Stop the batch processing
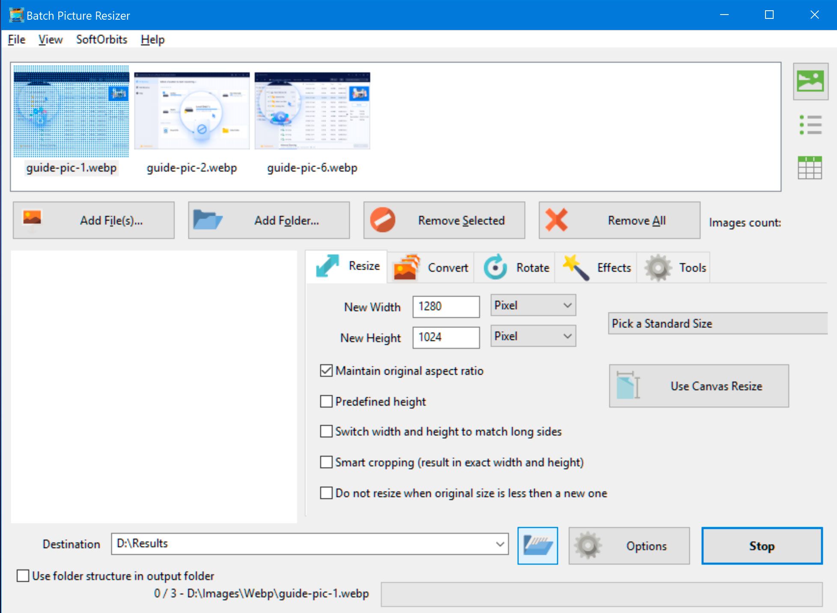The width and height of the screenshot is (837, 613). click(762, 546)
